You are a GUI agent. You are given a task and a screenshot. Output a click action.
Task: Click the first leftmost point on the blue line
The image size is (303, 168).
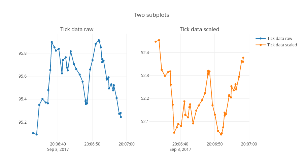(x=33, y=133)
